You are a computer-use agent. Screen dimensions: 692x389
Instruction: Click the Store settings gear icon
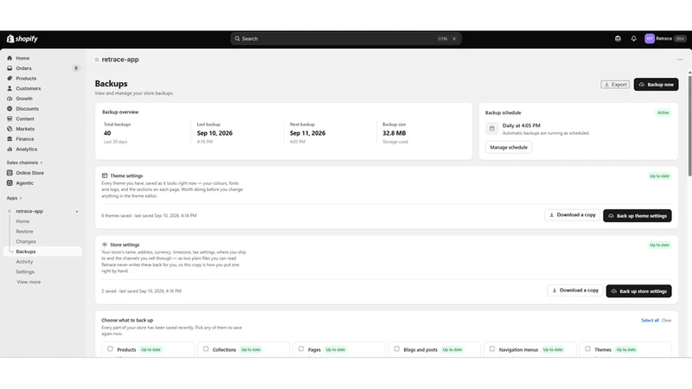(105, 245)
